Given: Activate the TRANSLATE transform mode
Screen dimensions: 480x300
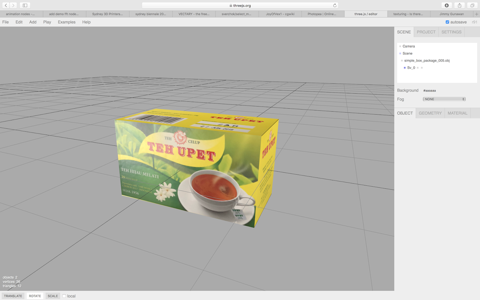Looking at the screenshot, I should 13,296.
